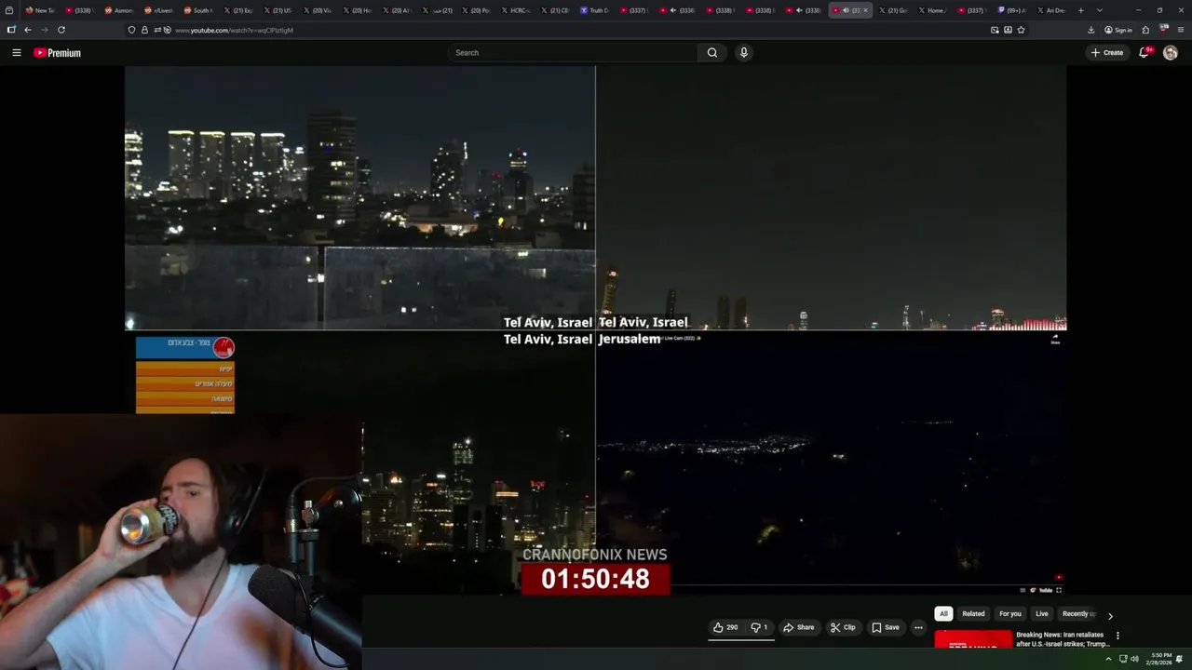The width and height of the screenshot is (1192, 670).
Task: Open YouTube notifications bell
Action: (1145, 53)
